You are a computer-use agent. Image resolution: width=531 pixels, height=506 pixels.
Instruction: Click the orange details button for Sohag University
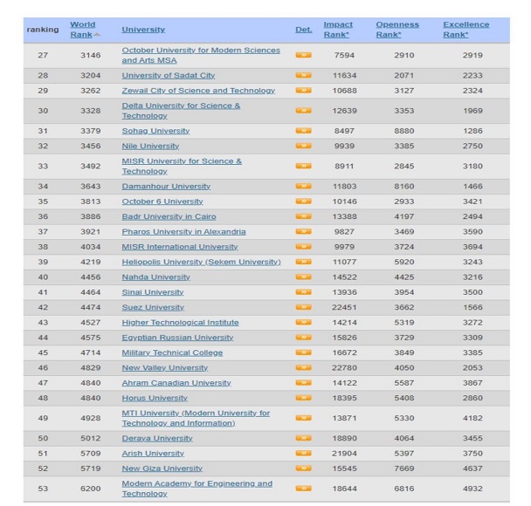303,131
